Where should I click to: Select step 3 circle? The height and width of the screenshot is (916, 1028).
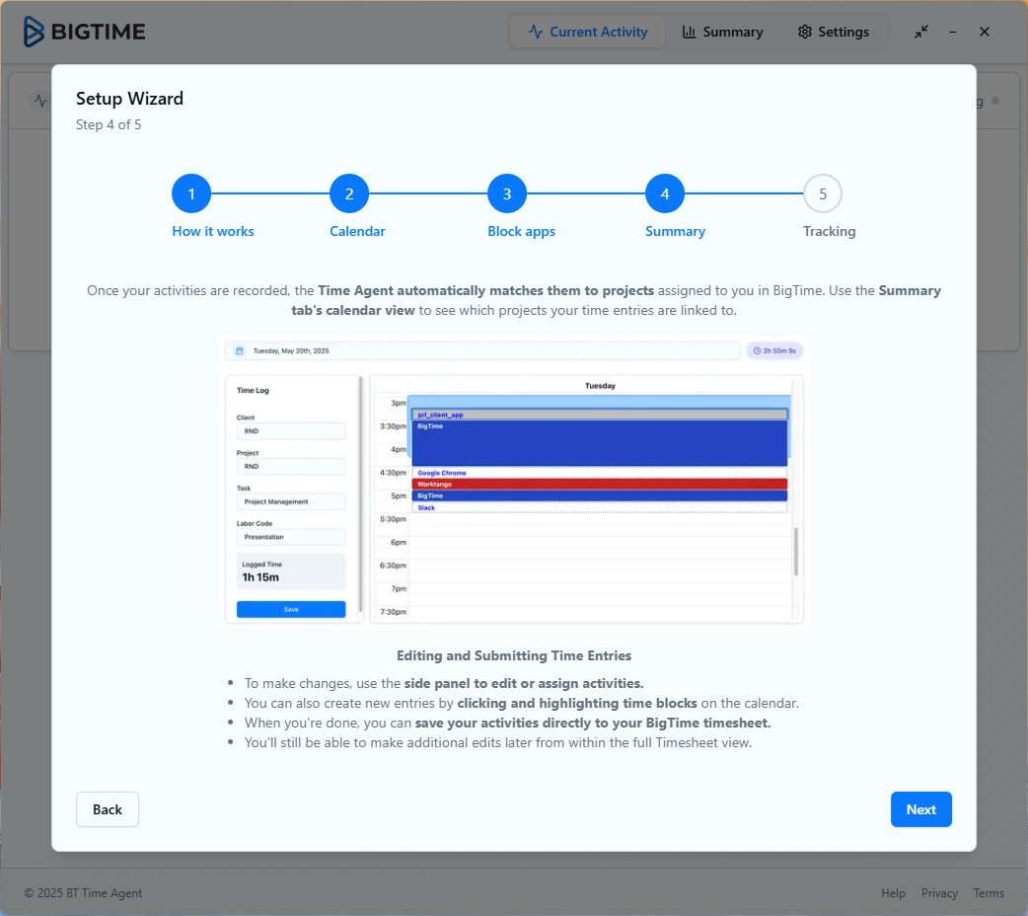click(x=507, y=193)
